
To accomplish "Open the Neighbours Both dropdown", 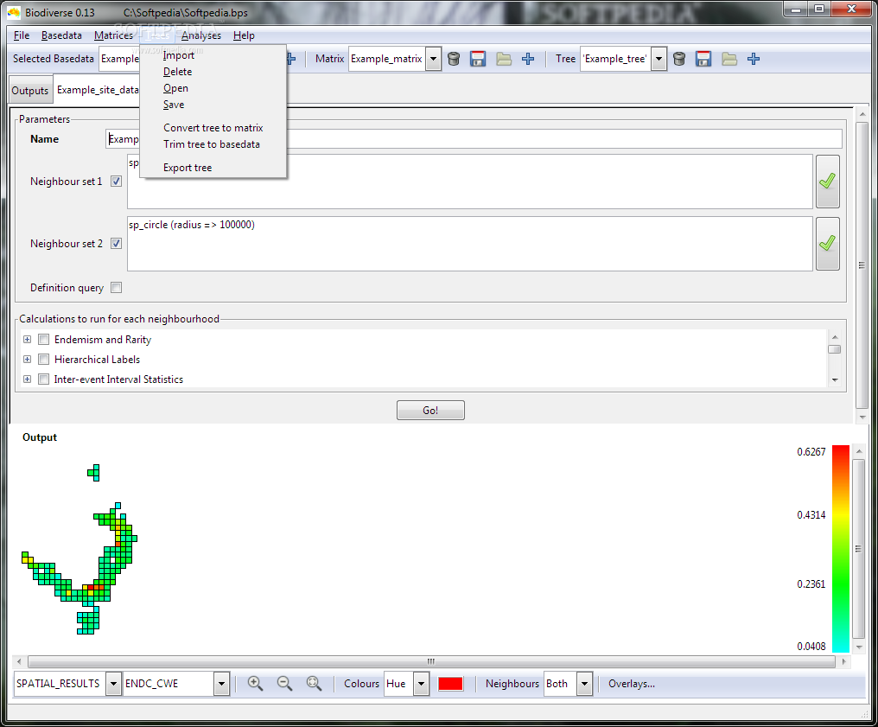I will point(584,684).
